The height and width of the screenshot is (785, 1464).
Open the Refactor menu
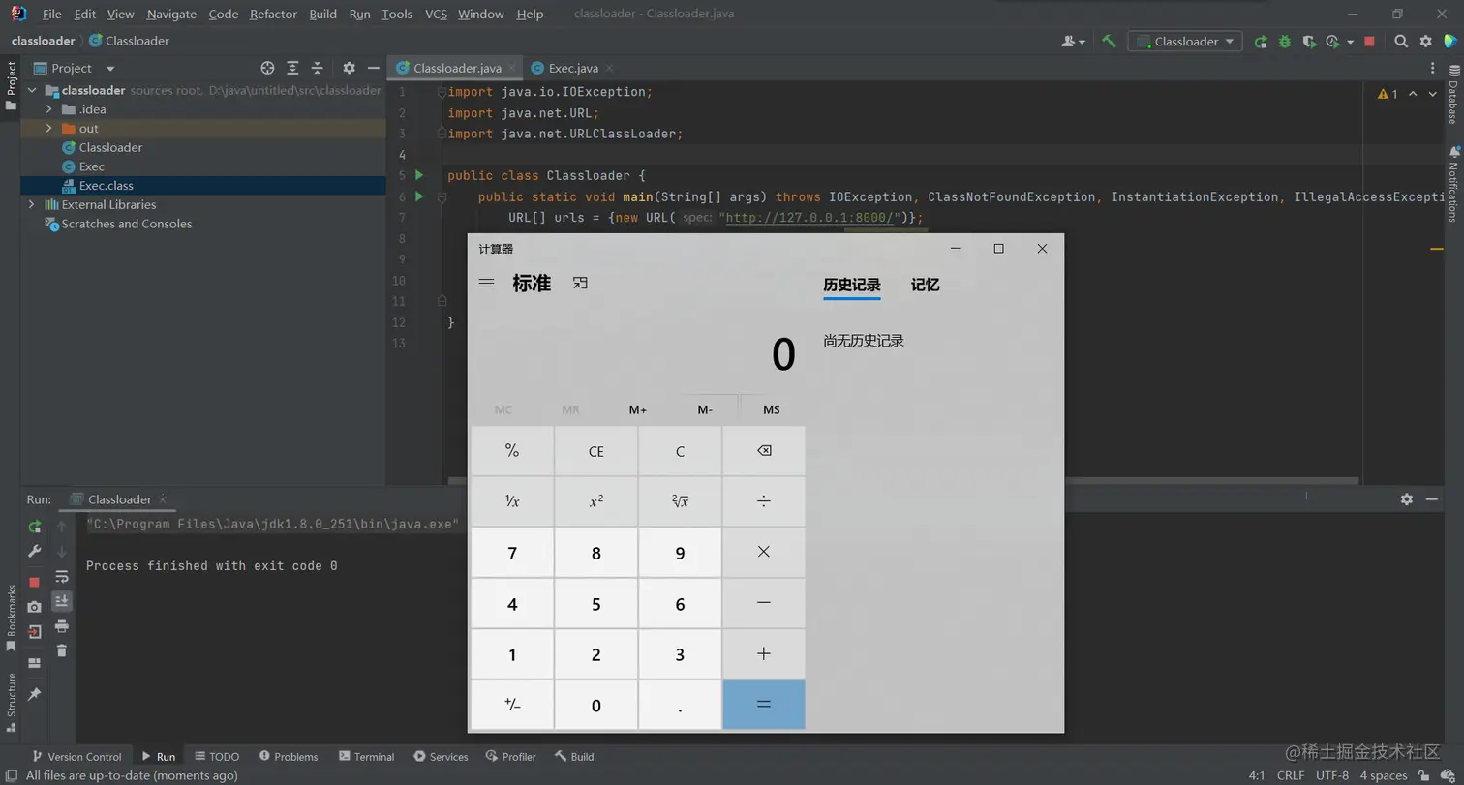(274, 14)
